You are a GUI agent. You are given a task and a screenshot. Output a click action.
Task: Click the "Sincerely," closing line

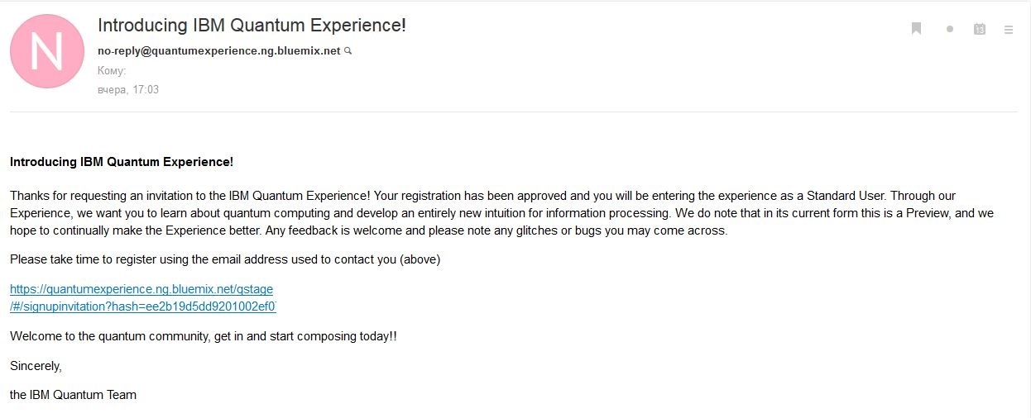coord(36,366)
